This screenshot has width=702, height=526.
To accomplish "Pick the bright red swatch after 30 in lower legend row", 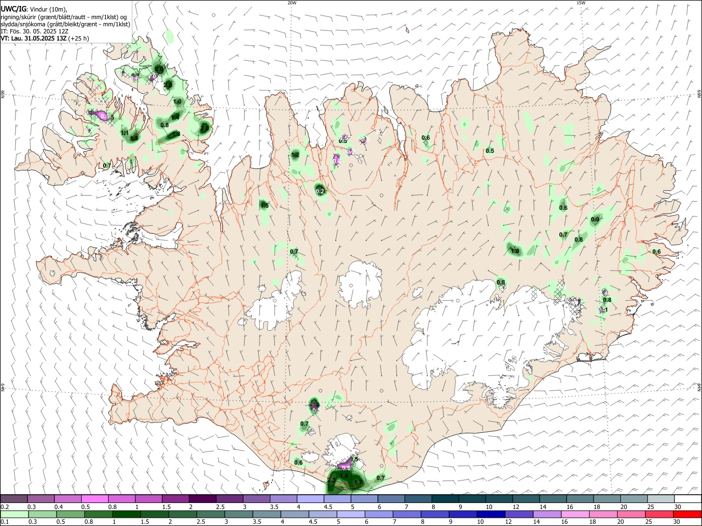I will pos(688,514).
